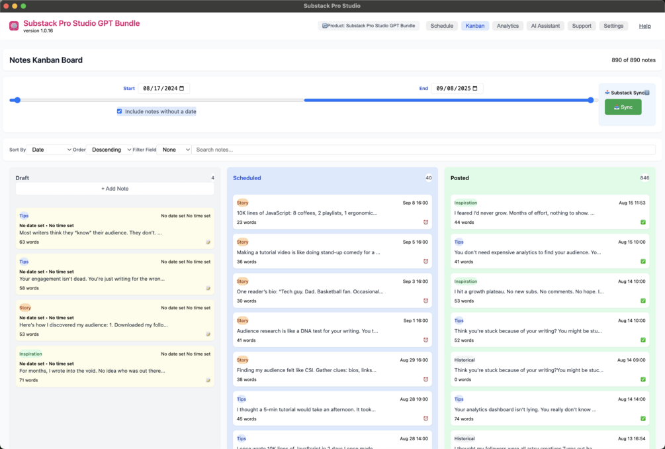Screen dimensions: 665x449
Task: Click the 'Notes Kanban Board' heading
Action: [46, 60]
